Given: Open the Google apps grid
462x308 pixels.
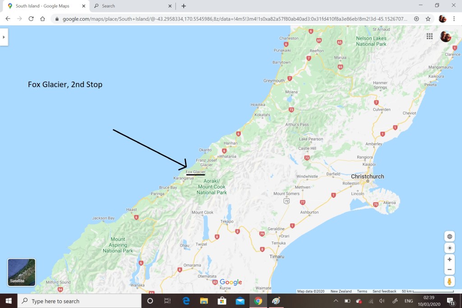Looking at the screenshot, I should 430,37.
